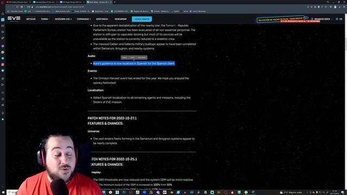Open the Easy Setup menu icon
Screen dimensions: 347x195
tap(344, 7)
